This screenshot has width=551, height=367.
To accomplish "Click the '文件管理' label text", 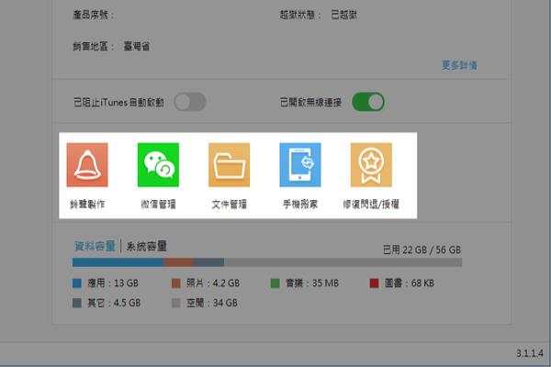I will 229,204.
